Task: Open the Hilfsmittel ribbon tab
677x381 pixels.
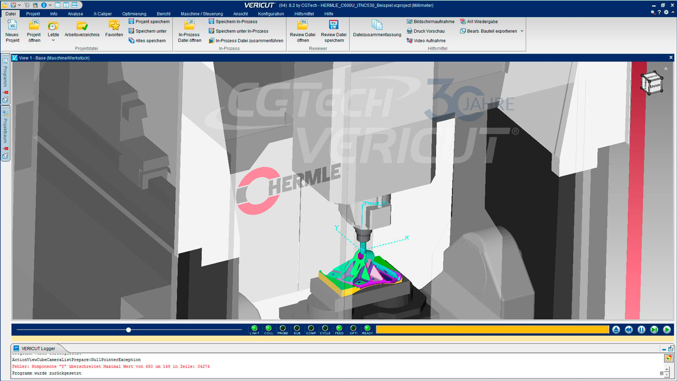Action: pos(304,14)
